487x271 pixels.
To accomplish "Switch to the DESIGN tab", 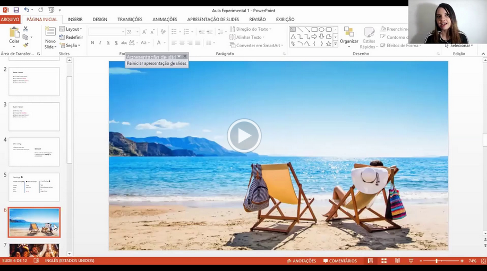I will tap(100, 19).
